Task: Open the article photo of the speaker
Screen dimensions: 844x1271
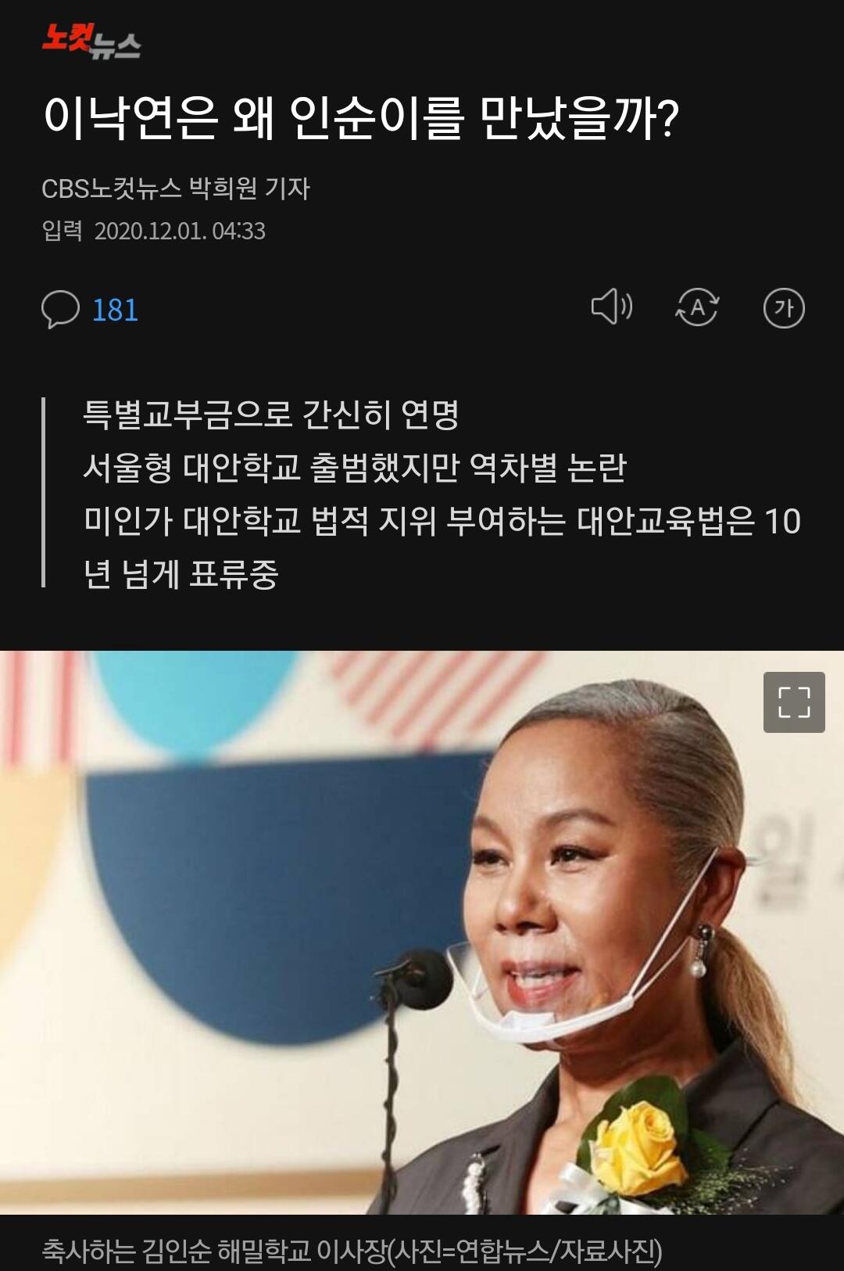Action: 422,932
